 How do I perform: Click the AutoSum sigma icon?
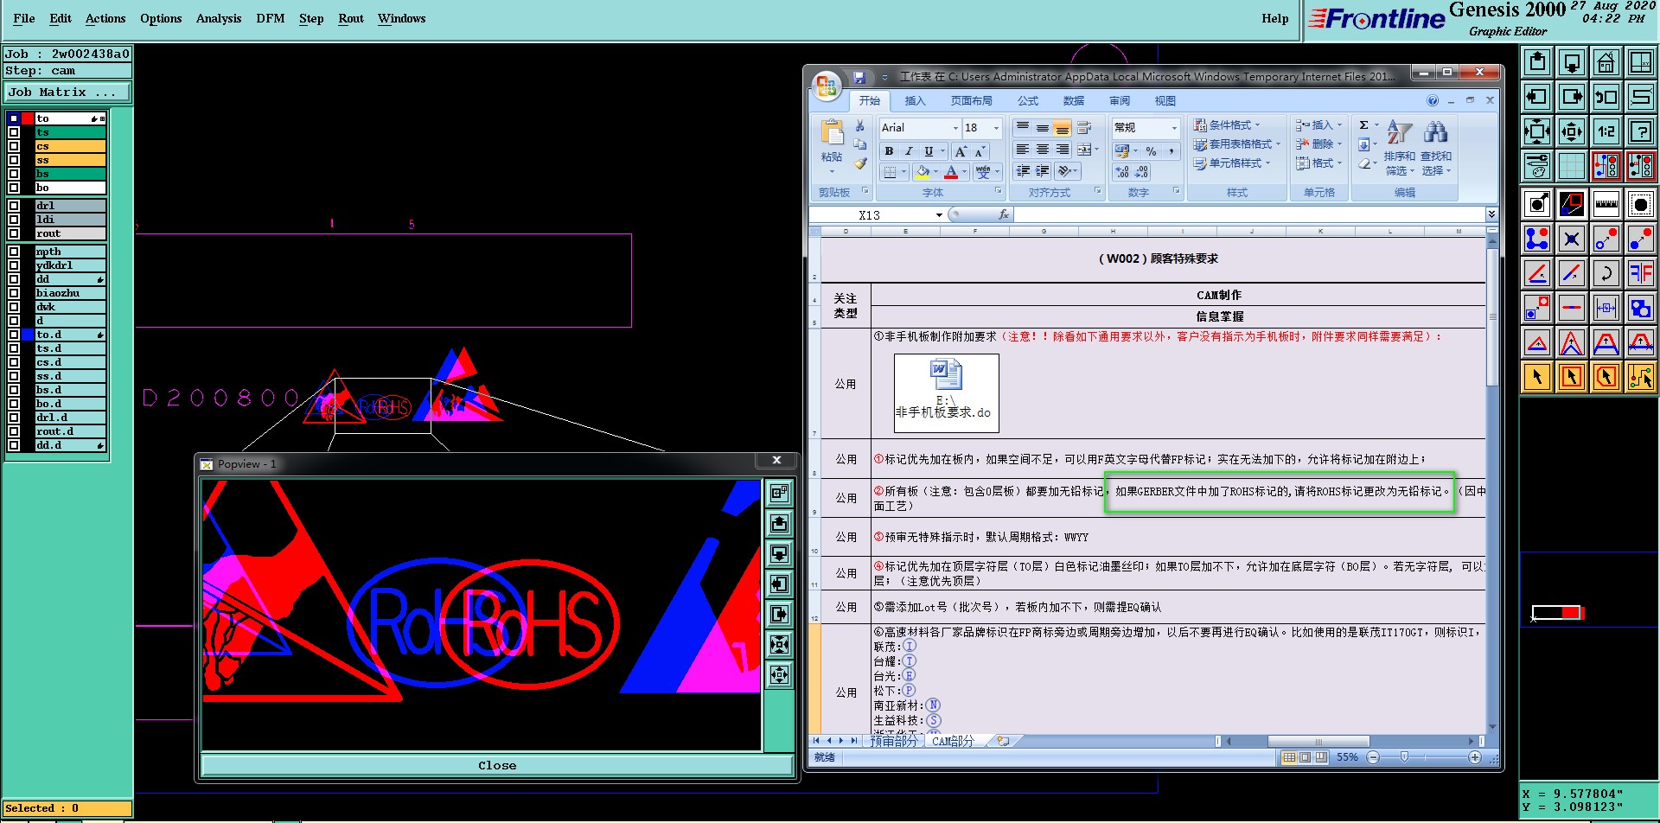tap(1363, 125)
